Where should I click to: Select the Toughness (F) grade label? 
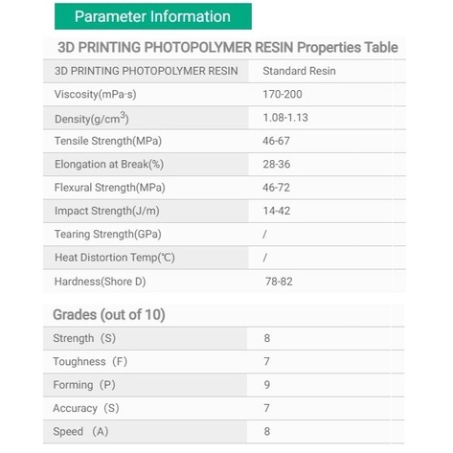click(x=90, y=361)
